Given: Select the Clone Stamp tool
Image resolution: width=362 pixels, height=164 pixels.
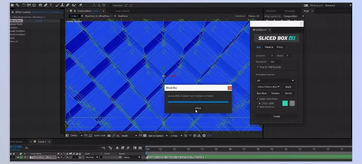Looking at the screenshot, I should [62, 5].
